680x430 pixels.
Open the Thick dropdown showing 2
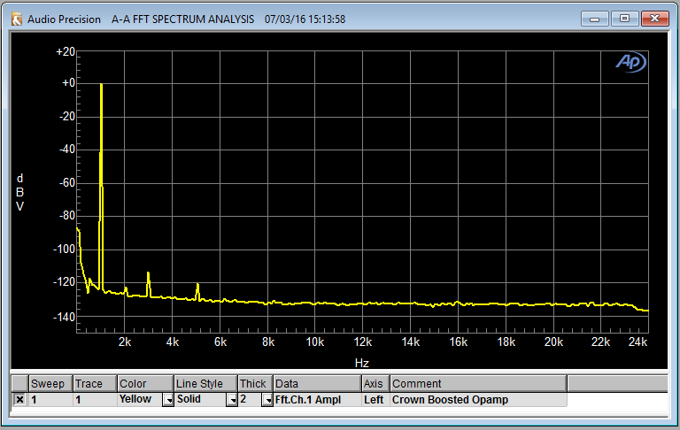(267, 400)
